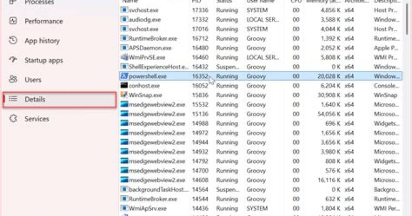Click the Users people icon
The height and width of the screenshot is (216, 412).
click(13, 79)
